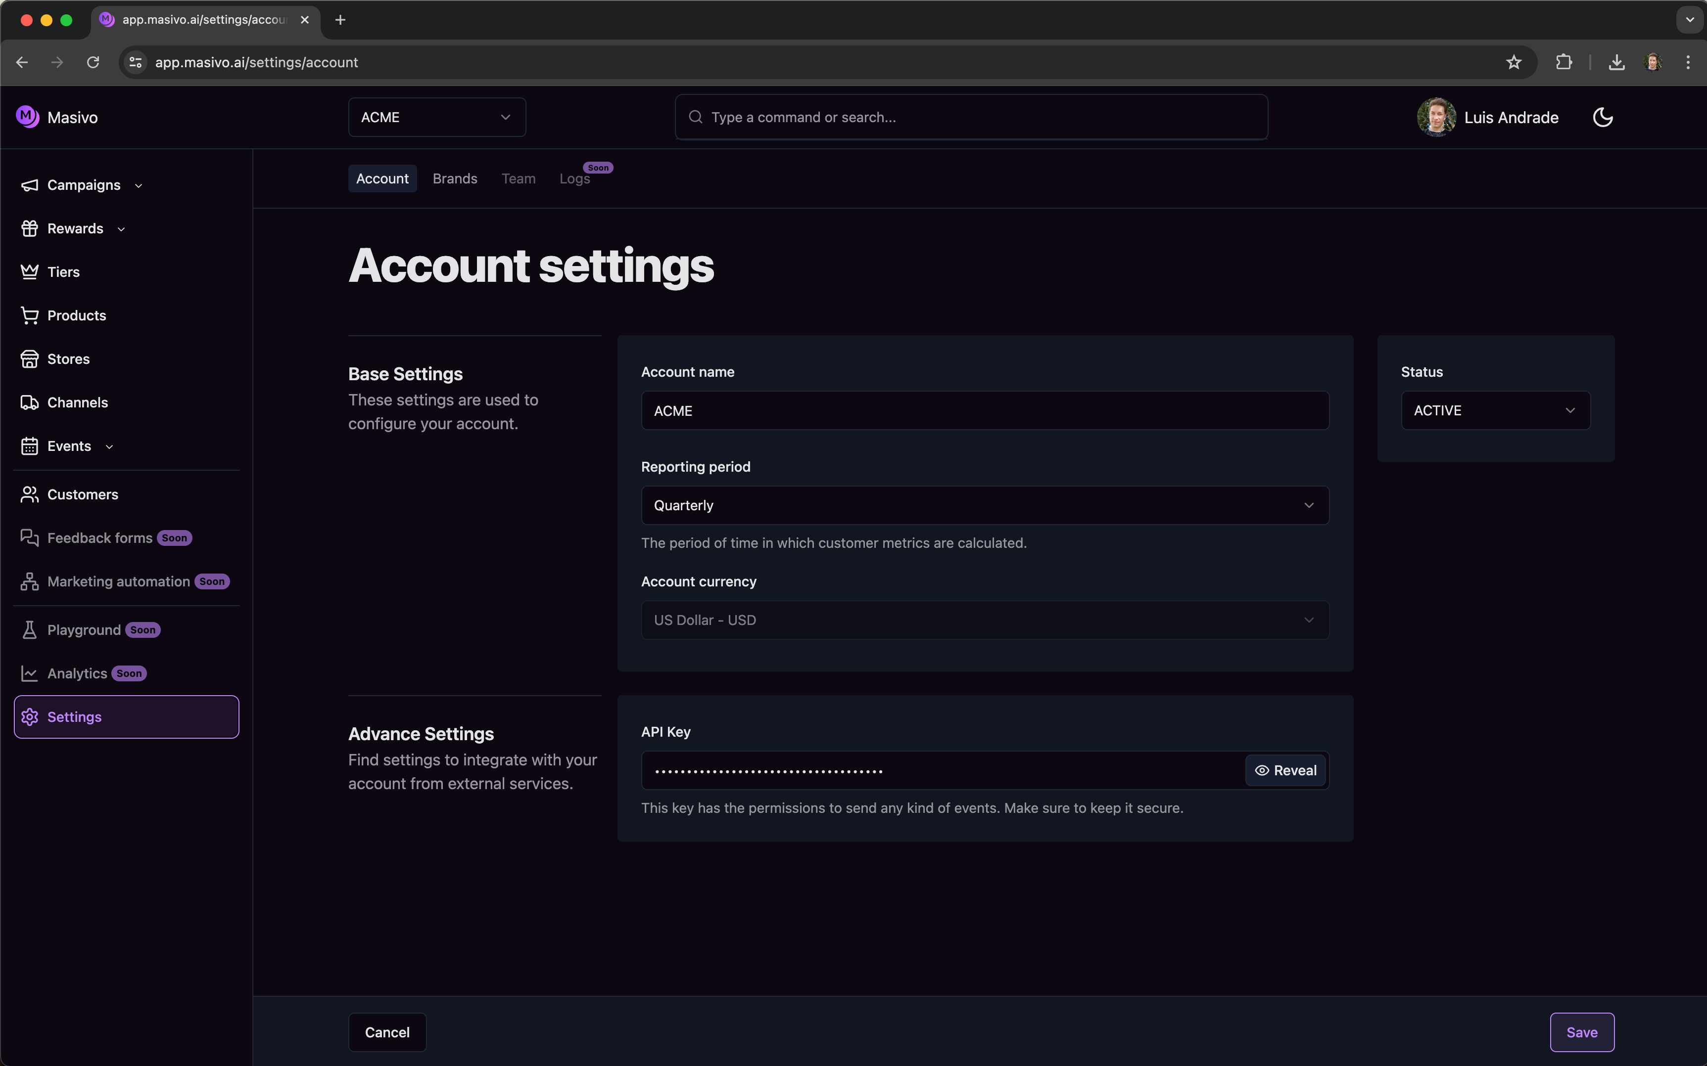Click the Events calendar icon

(x=30, y=446)
